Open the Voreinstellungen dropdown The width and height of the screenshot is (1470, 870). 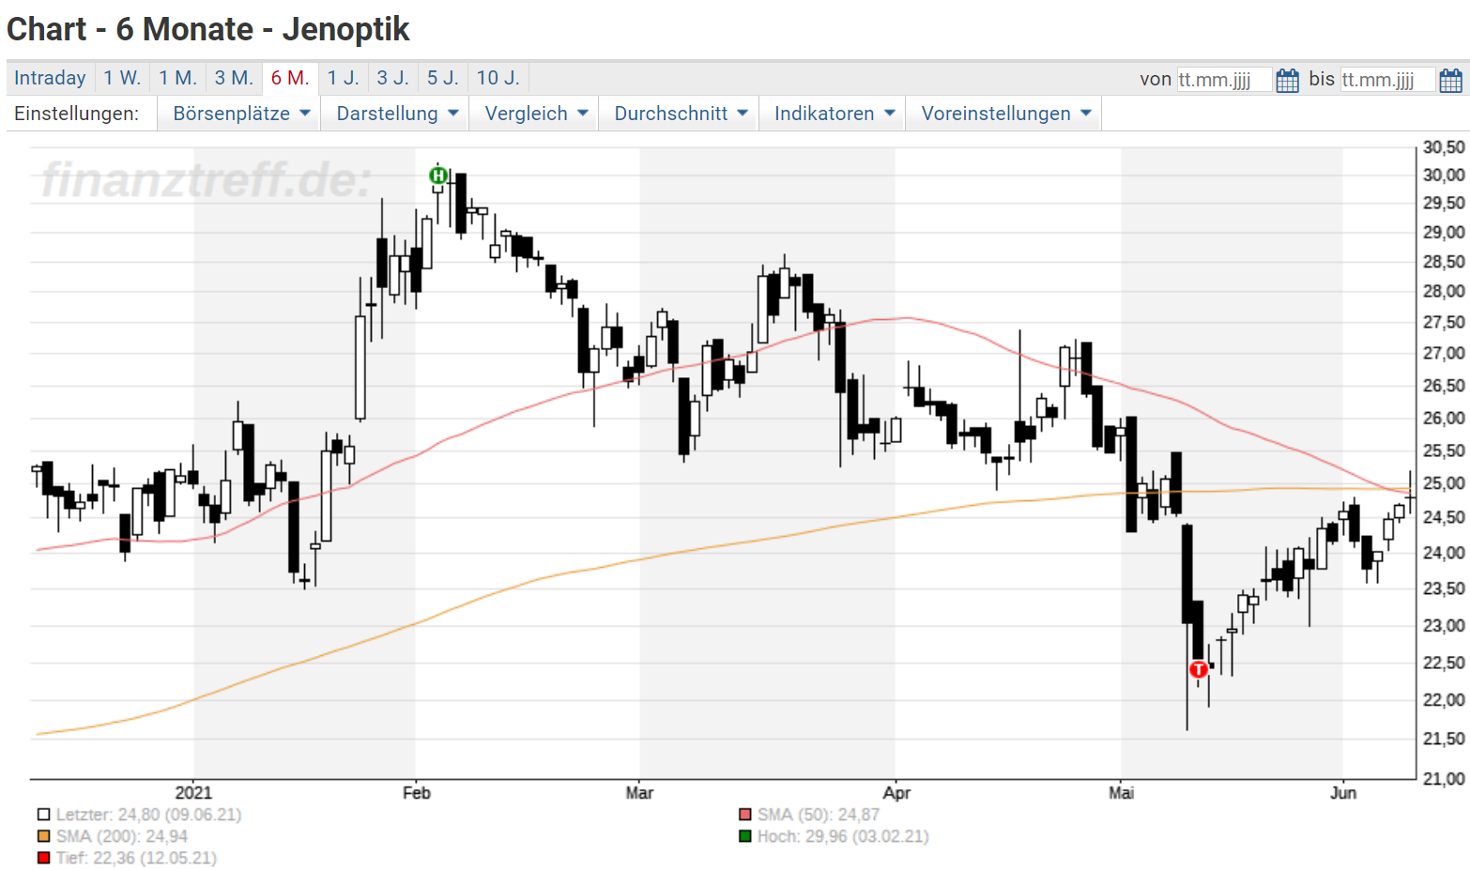coord(1004,114)
